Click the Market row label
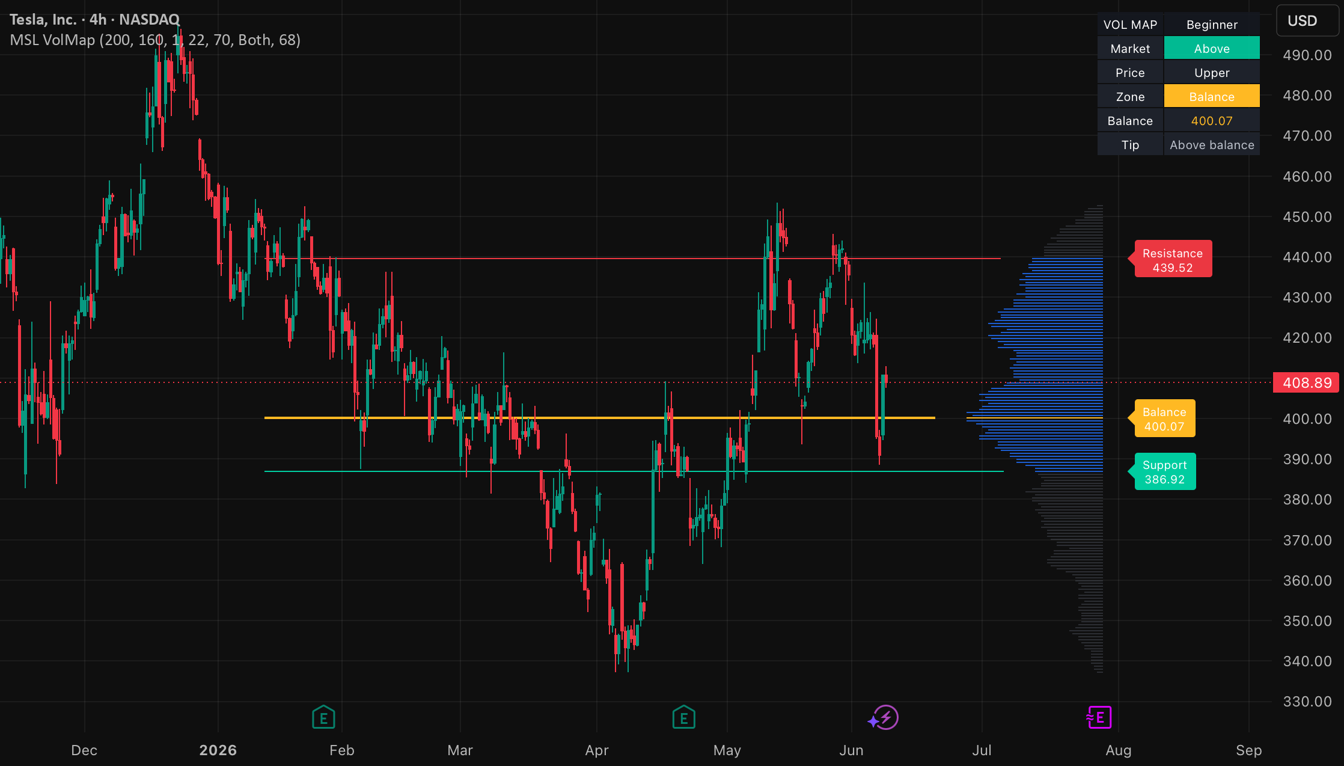The image size is (1344, 766). point(1130,48)
